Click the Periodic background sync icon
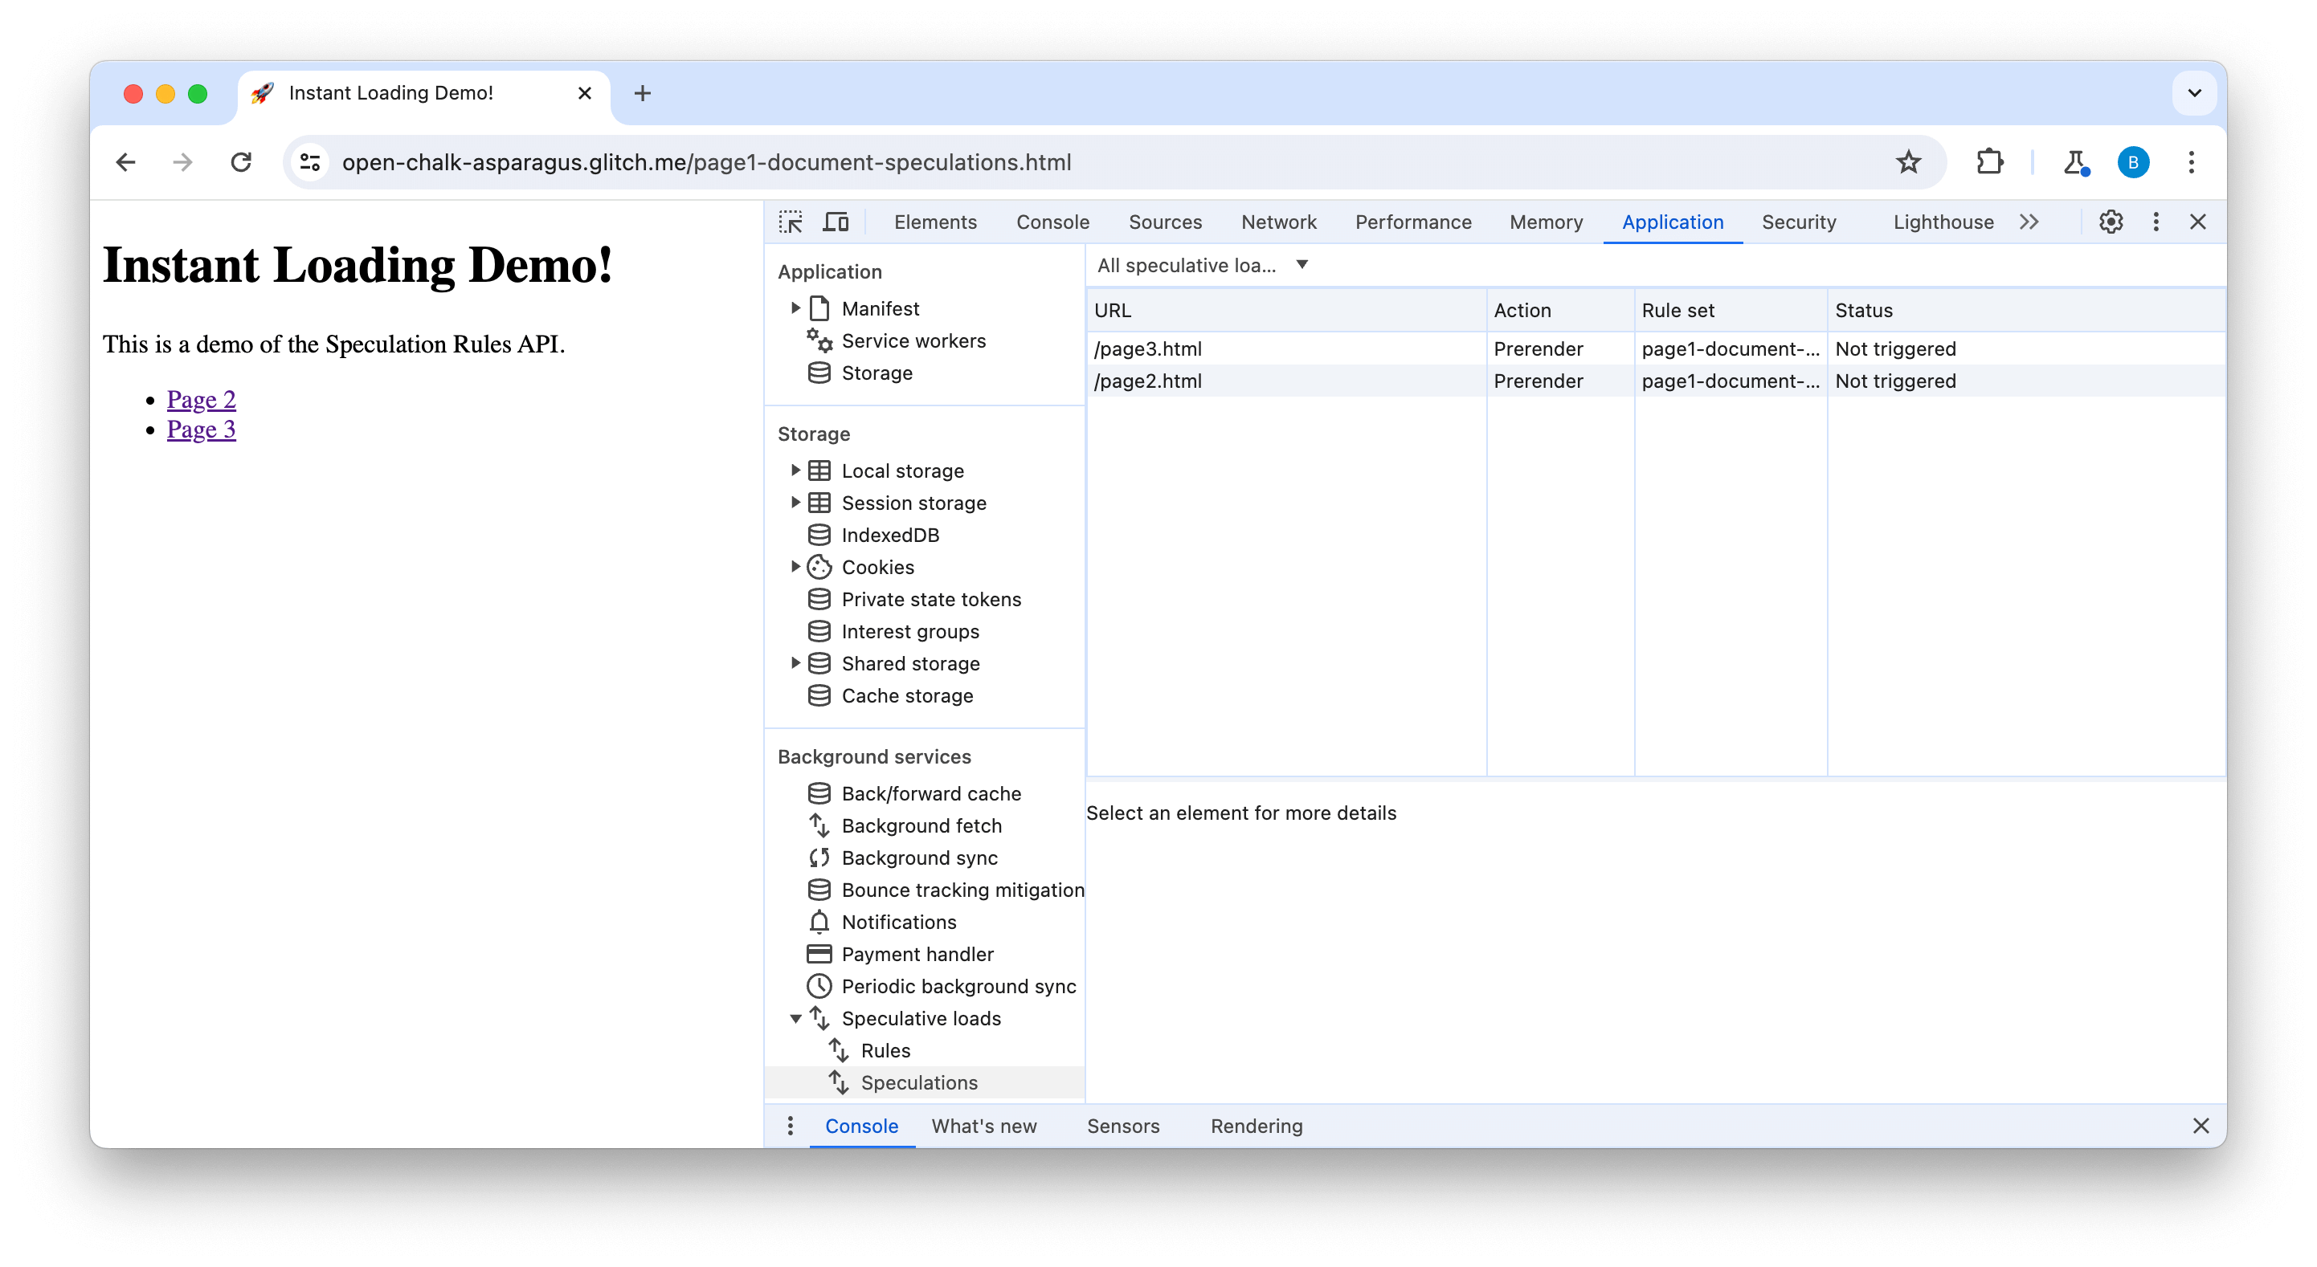 (818, 986)
